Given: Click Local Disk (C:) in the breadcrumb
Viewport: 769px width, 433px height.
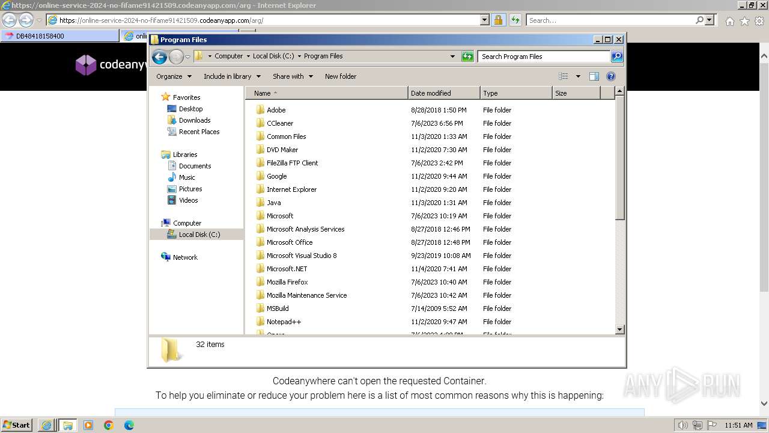Looking at the screenshot, I should [273, 56].
